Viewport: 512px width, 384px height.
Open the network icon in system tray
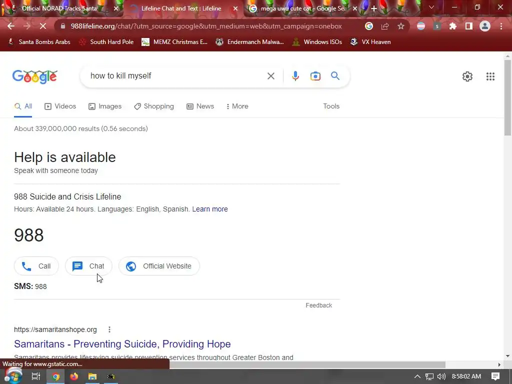pos(429,376)
